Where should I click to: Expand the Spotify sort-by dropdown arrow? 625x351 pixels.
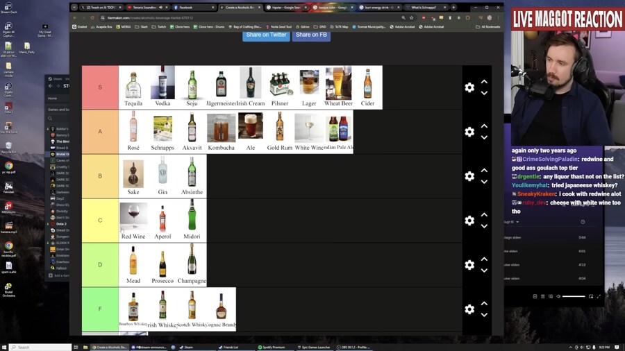pyautogui.click(x=519, y=222)
